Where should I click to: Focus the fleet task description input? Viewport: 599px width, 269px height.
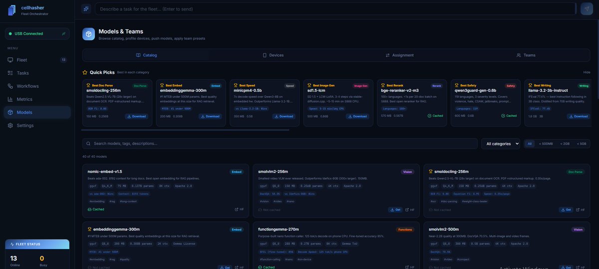click(335, 9)
